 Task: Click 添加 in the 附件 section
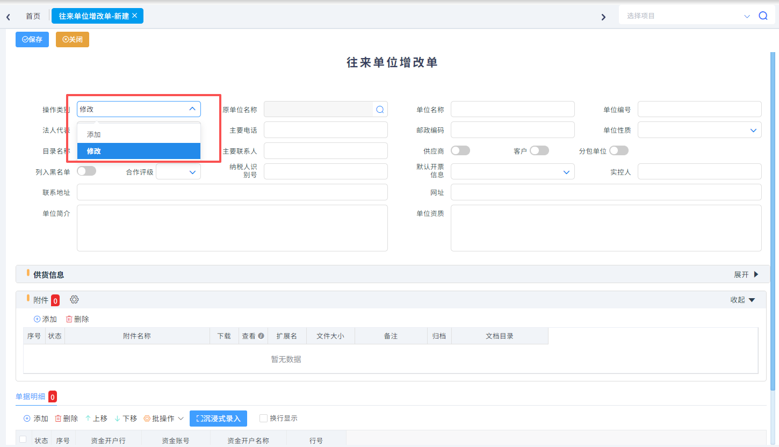tap(45, 319)
